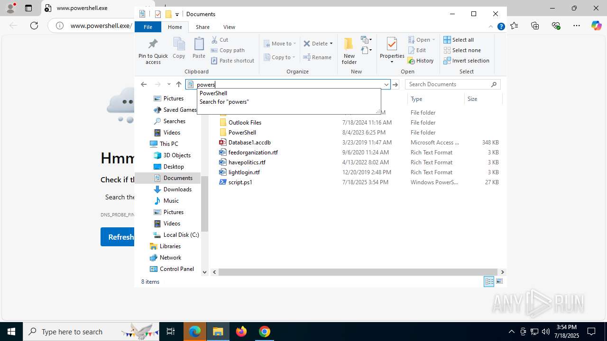Image resolution: width=607 pixels, height=341 pixels.
Task: Switch to the Share ribbon tab
Action: point(202,27)
